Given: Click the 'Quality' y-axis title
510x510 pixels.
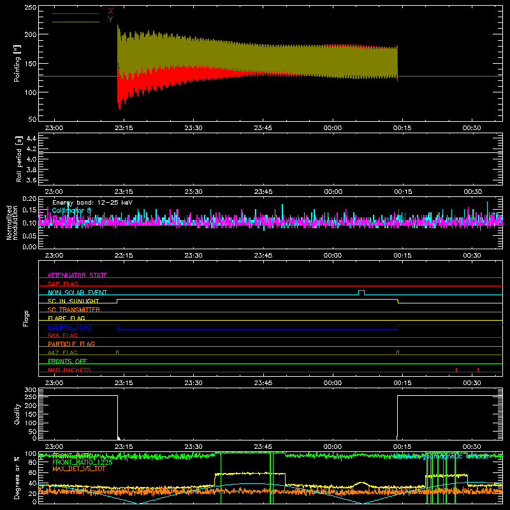Looking at the screenshot, I should pos(17,414).
